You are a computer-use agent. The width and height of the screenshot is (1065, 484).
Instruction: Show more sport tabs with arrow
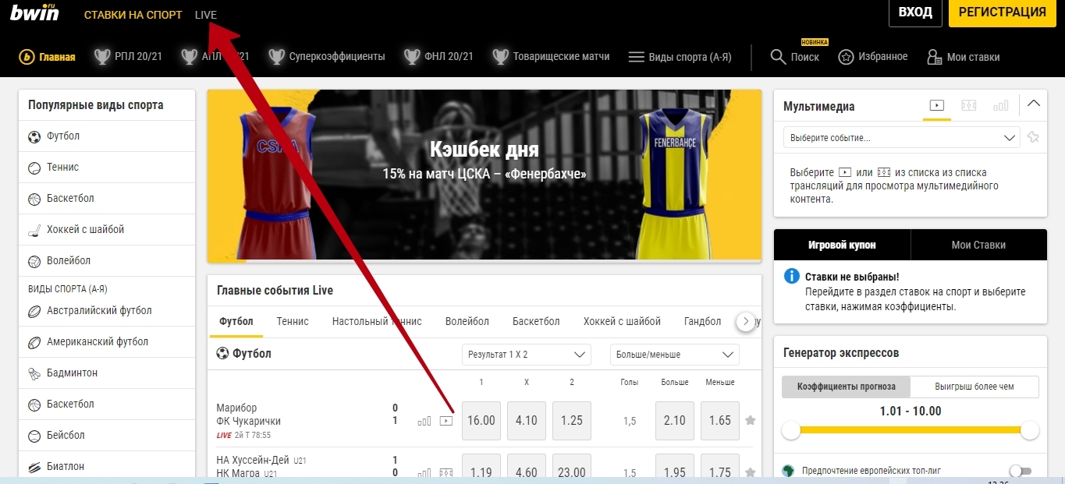746,321
